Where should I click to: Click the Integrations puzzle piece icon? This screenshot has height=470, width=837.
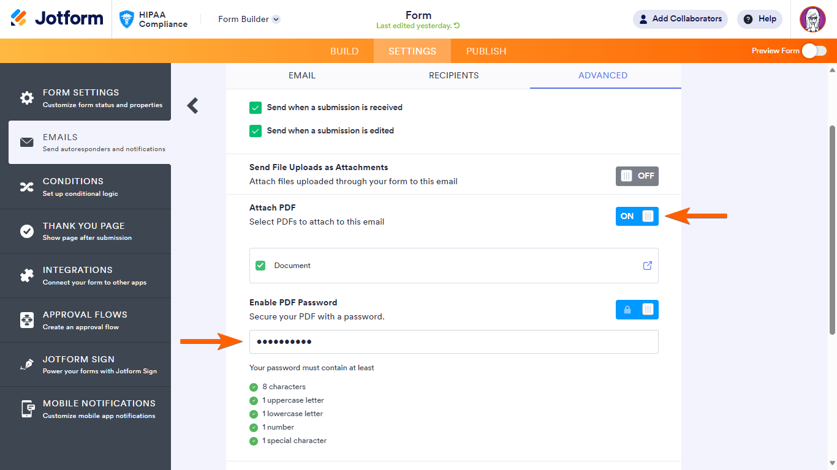pos(27,275)
